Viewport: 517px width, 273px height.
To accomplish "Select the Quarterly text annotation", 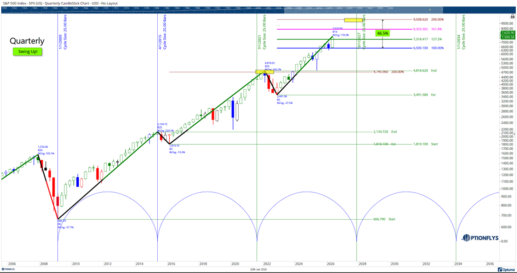I will click(27, 41).
